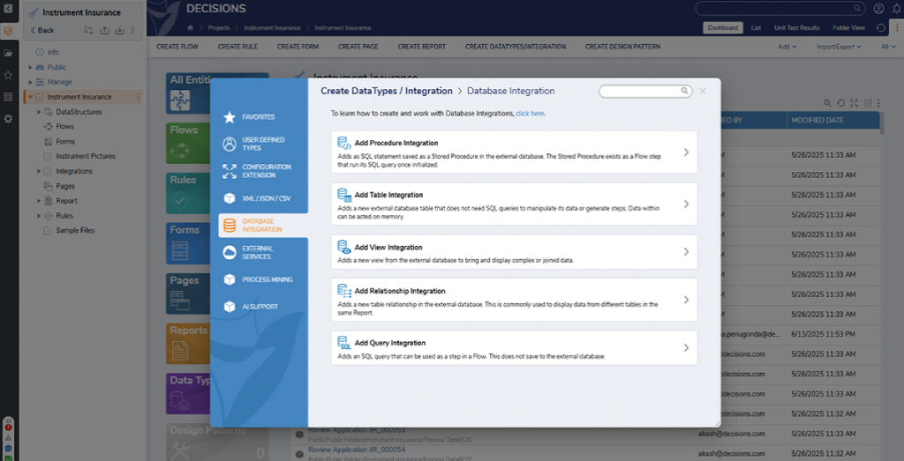
Task: Click the home icon in breadcrumb
Action: 190,27
